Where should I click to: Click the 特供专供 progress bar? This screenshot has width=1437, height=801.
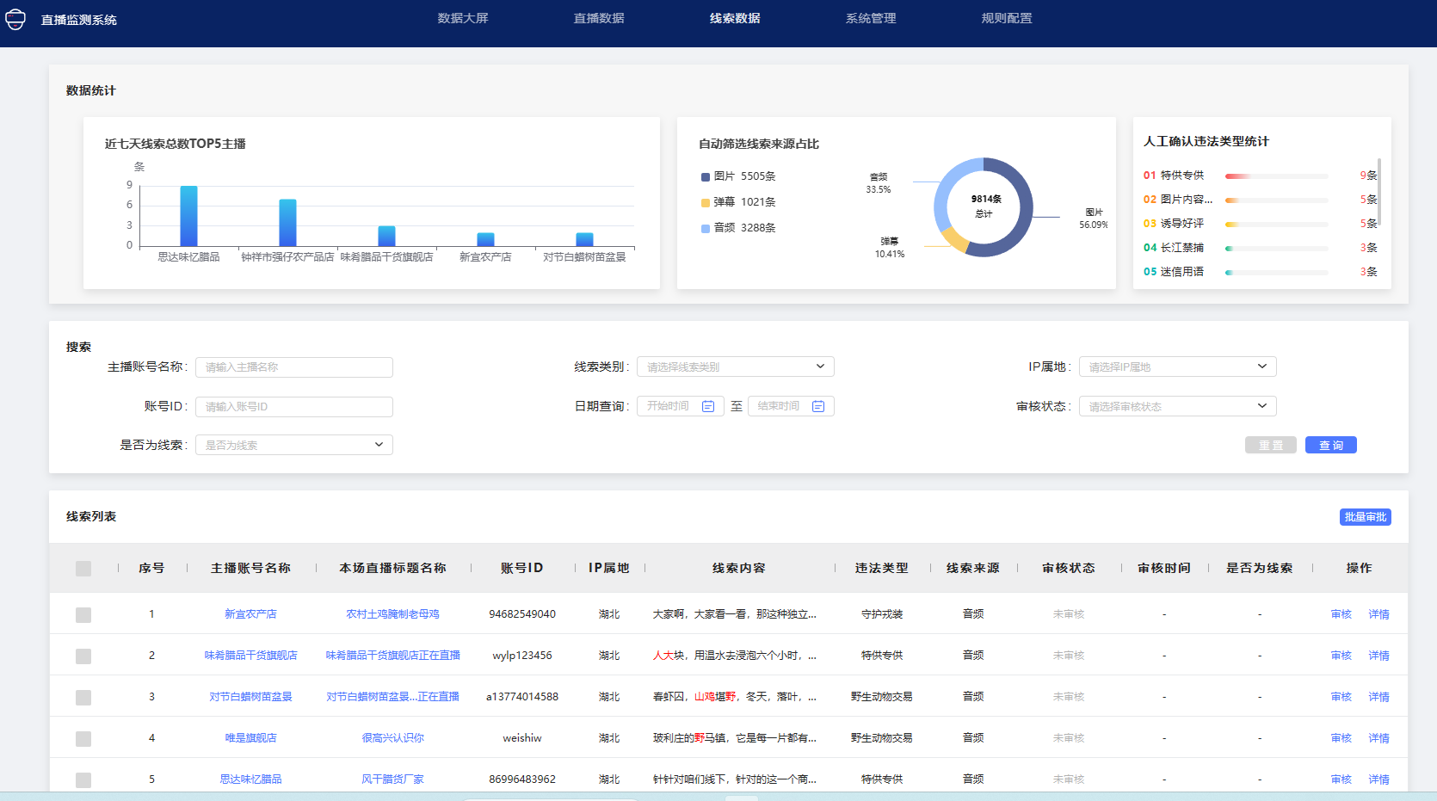1276,176
